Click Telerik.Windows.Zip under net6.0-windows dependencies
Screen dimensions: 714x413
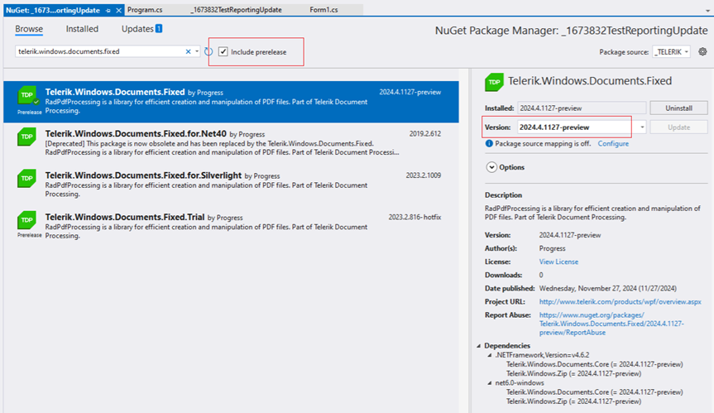[x=573, y=401]
